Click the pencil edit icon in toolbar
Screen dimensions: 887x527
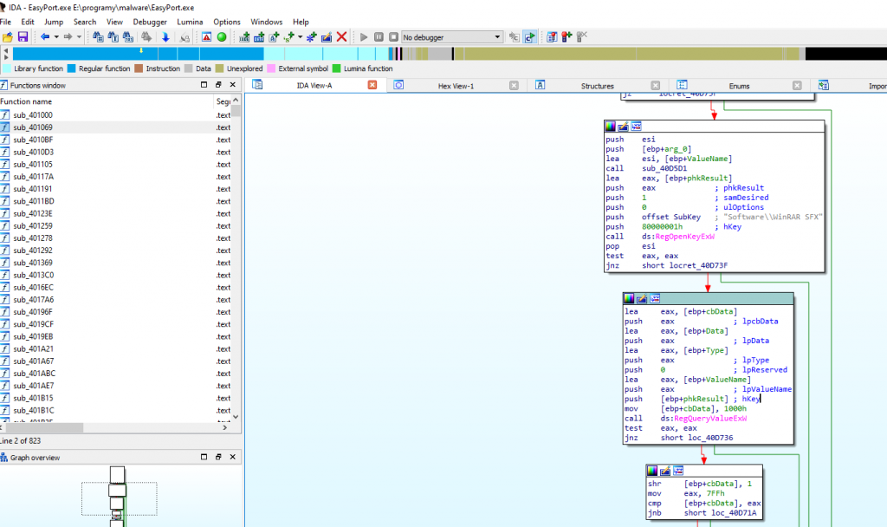point(327,37)
